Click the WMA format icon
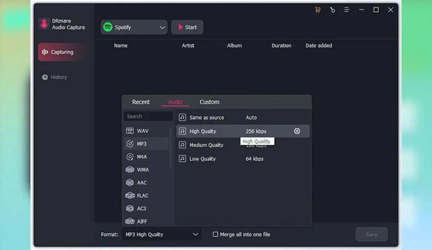 coord(130,169)
